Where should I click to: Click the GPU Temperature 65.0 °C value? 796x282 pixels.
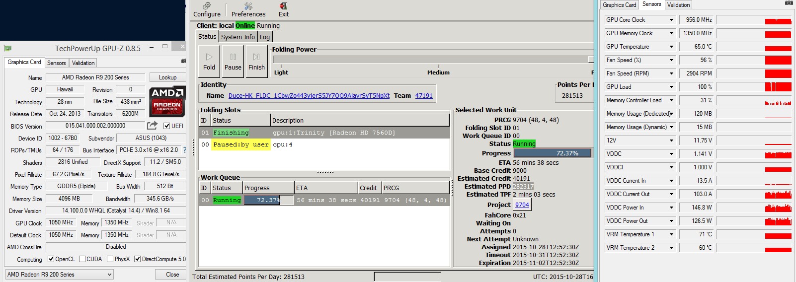pos(696,47)
